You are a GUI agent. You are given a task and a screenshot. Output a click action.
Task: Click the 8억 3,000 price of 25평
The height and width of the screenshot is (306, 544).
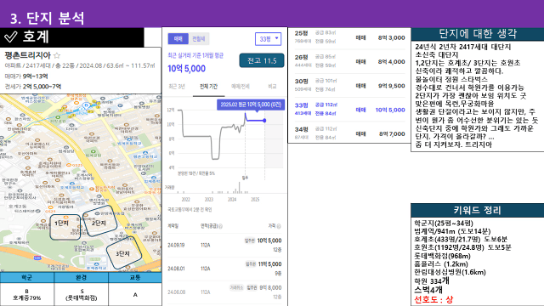(391, 37)
